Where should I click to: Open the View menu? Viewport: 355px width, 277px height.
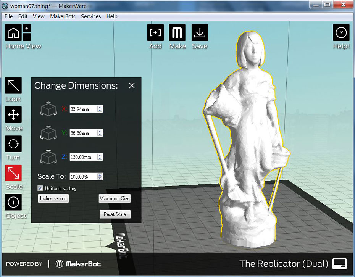point(39,16)
